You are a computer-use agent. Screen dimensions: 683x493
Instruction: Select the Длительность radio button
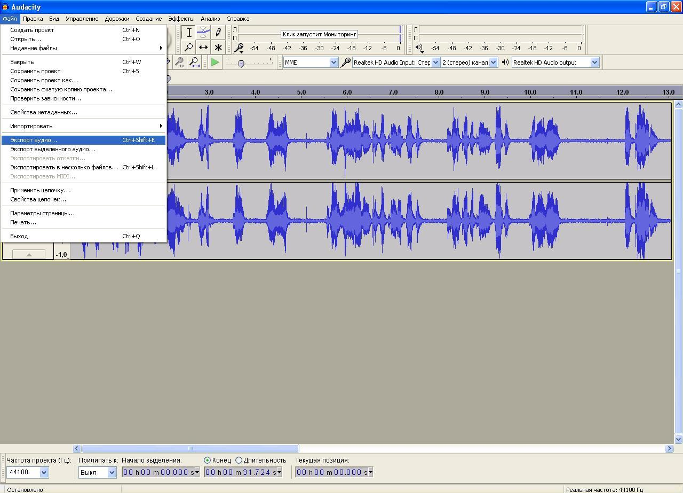point(239,460)
